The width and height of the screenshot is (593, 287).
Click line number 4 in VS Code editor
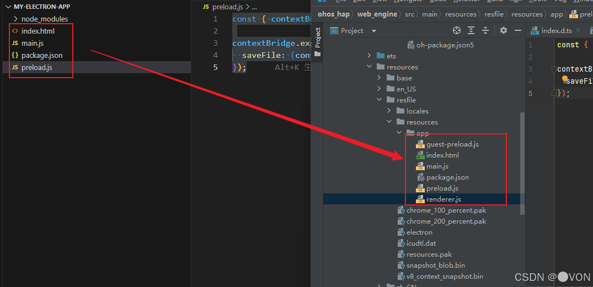coord(215,55)
